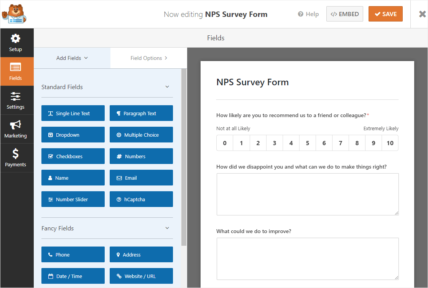Add a Dropdown field
Image resolution: width=428 pixels, height=288 pixels.
click(x=73, y=135)
